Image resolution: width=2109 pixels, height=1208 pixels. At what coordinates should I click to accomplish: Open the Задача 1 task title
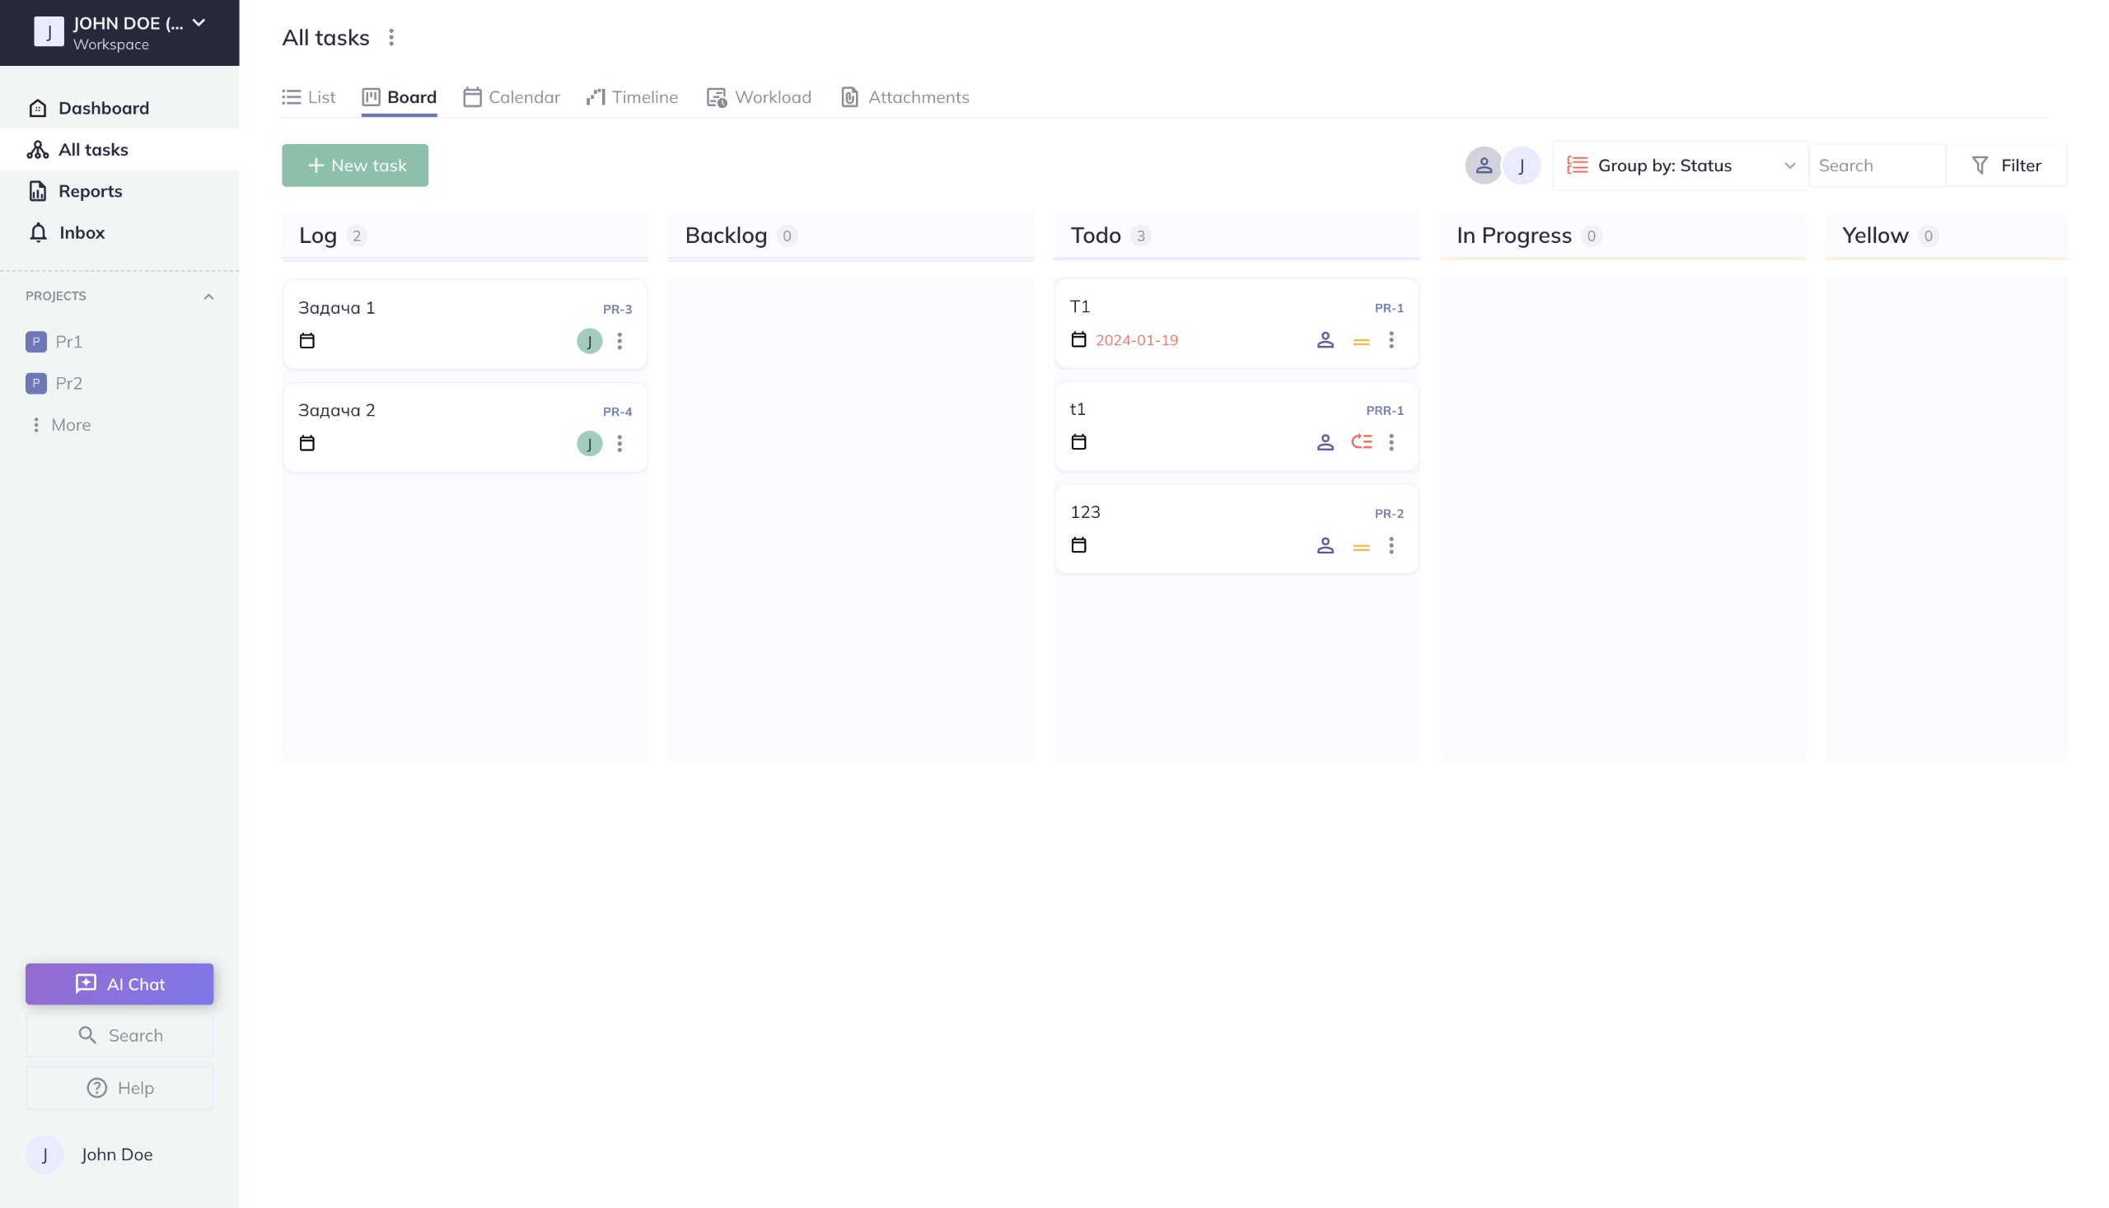point(336,308)
